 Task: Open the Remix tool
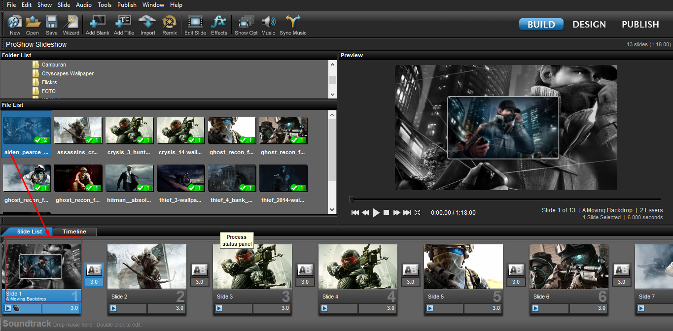pyautogui.click(x=170, y=22)
